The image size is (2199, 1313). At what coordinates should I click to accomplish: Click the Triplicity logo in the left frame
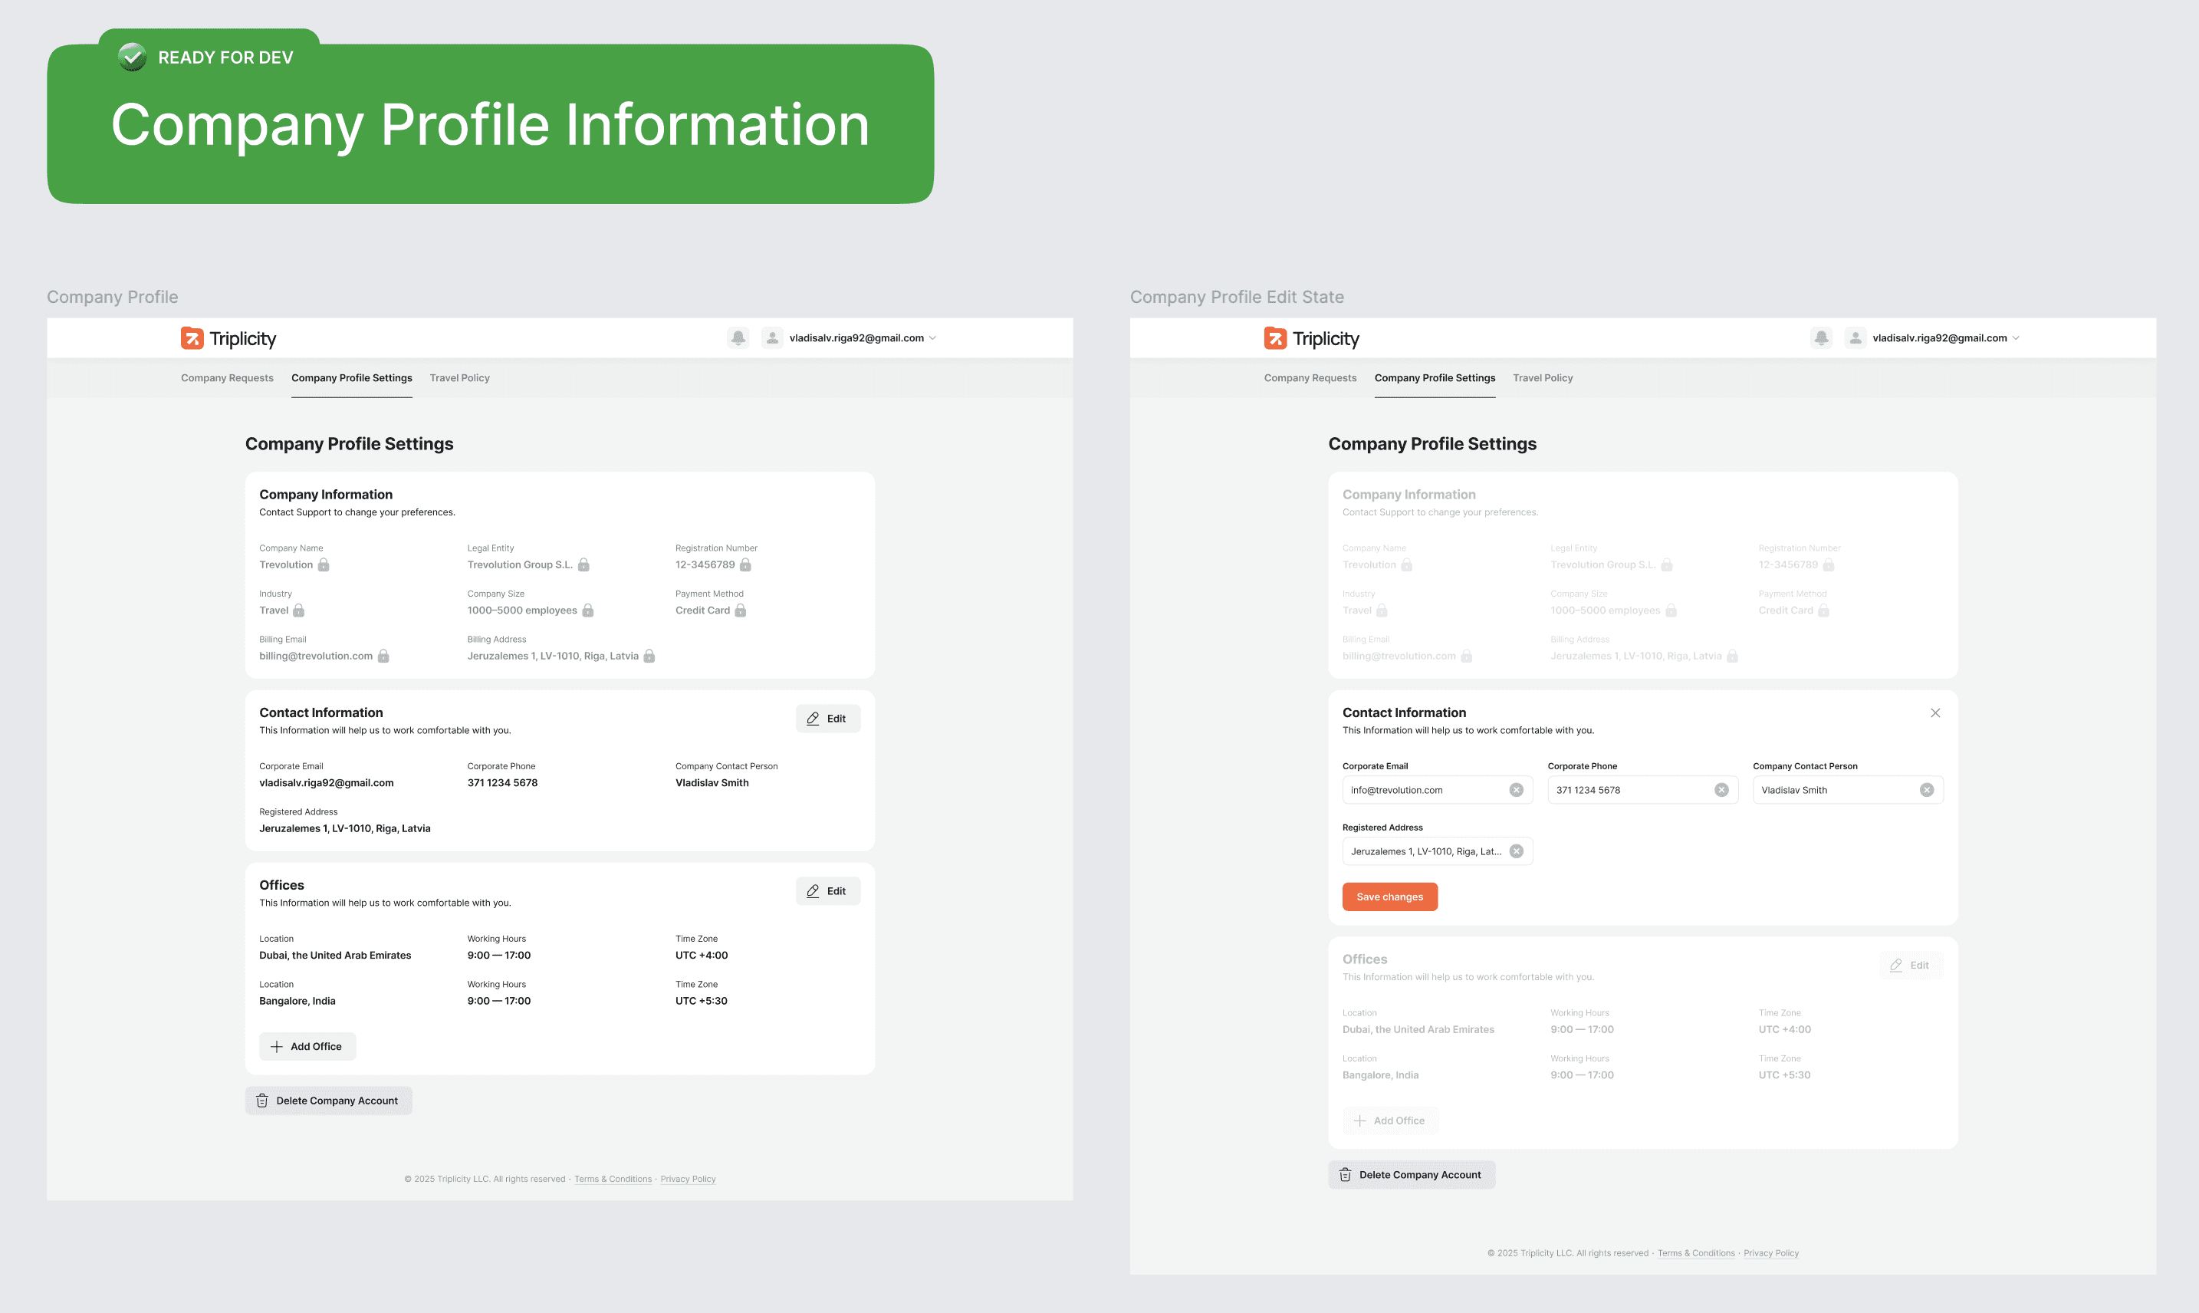click(228, 338)
